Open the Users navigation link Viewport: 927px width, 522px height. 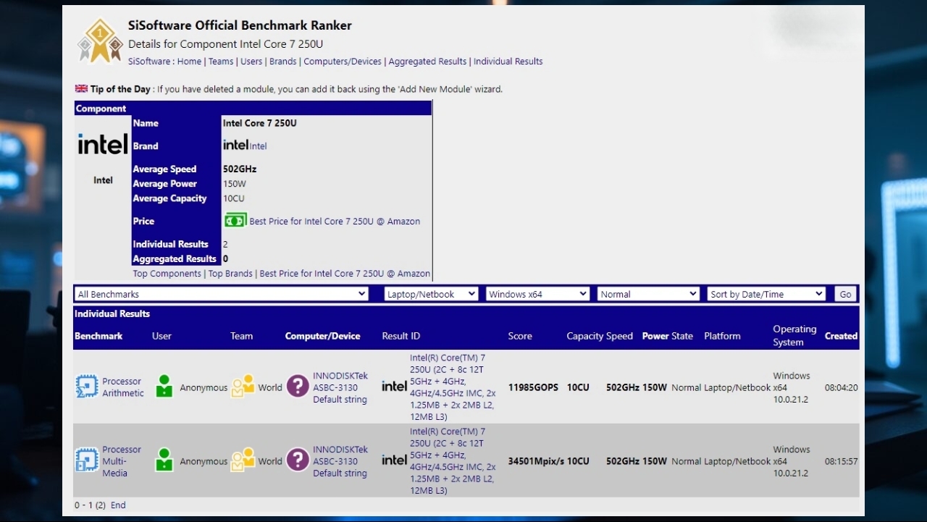click(251, 62)
